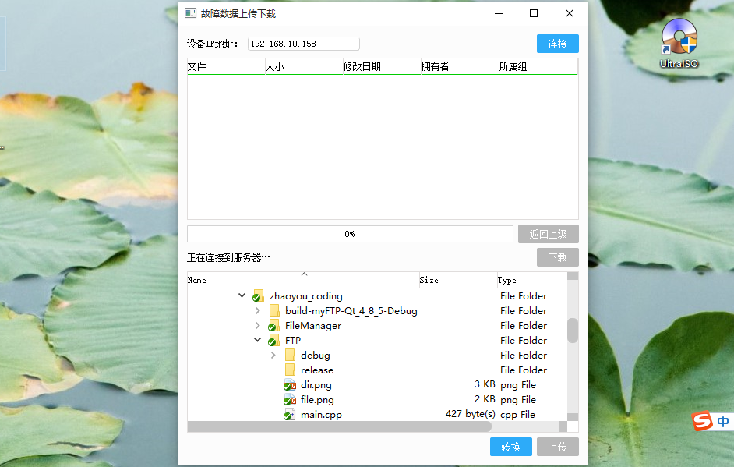Select the debug folder icon

click(x=290, y=355)
